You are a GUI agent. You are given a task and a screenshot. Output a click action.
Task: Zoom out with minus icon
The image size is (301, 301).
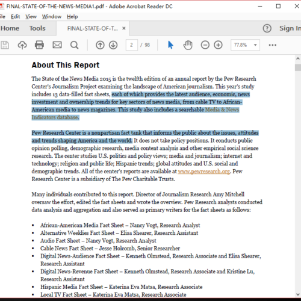(x=205, y=45)
